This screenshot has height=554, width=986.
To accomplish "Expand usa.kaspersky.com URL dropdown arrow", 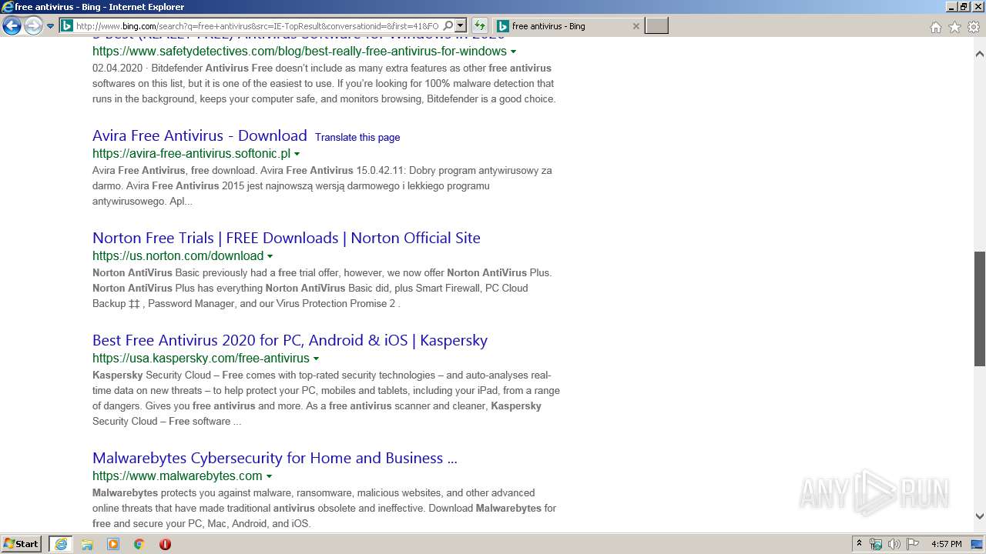I will [x=316, y=359].
